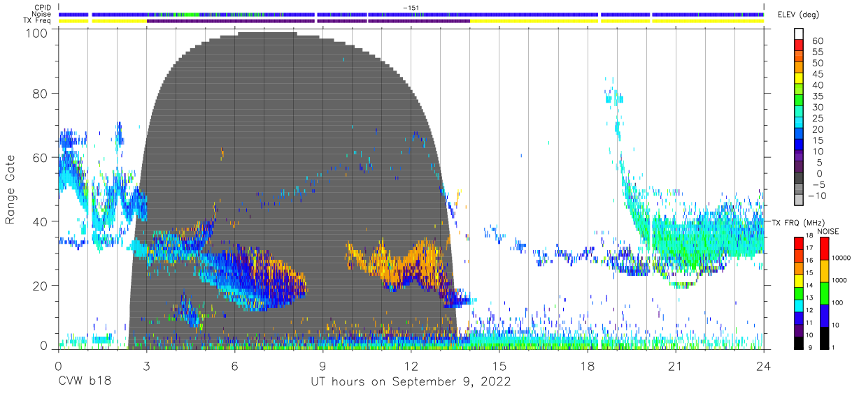The height and width of the screenshot is (396, 859).
Task: Click the UT hours on September 9, 2022 title
Action: pyautogui.click(x=411, y=383)
